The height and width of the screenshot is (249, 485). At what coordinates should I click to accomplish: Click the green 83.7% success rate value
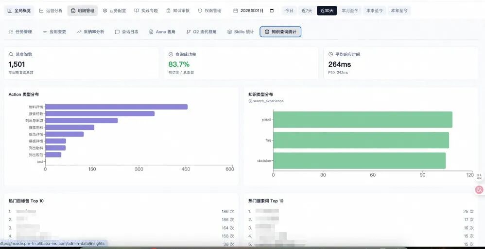(179, 64)
